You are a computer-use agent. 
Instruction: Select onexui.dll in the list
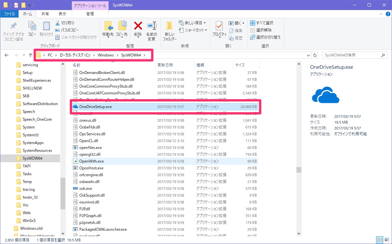165,120
